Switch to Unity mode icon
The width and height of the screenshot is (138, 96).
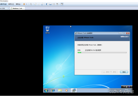pyautogui.click(x=57, y=4)
